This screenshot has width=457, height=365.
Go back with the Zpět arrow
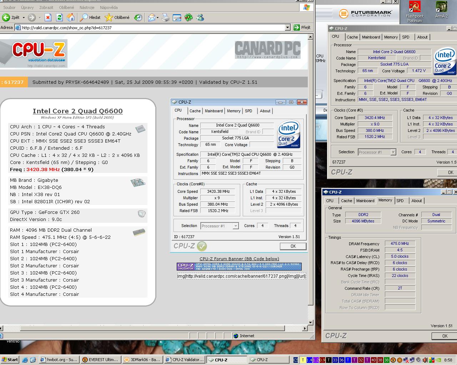(x=11, y=17)
